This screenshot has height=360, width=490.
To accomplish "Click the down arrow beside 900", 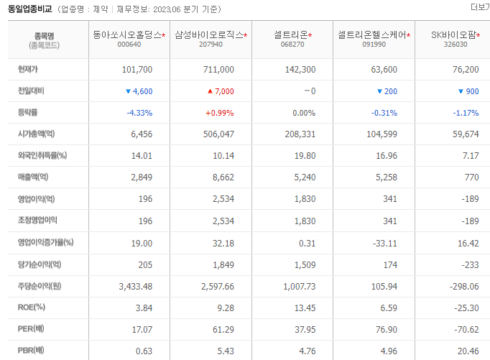I will click(461, 91).
